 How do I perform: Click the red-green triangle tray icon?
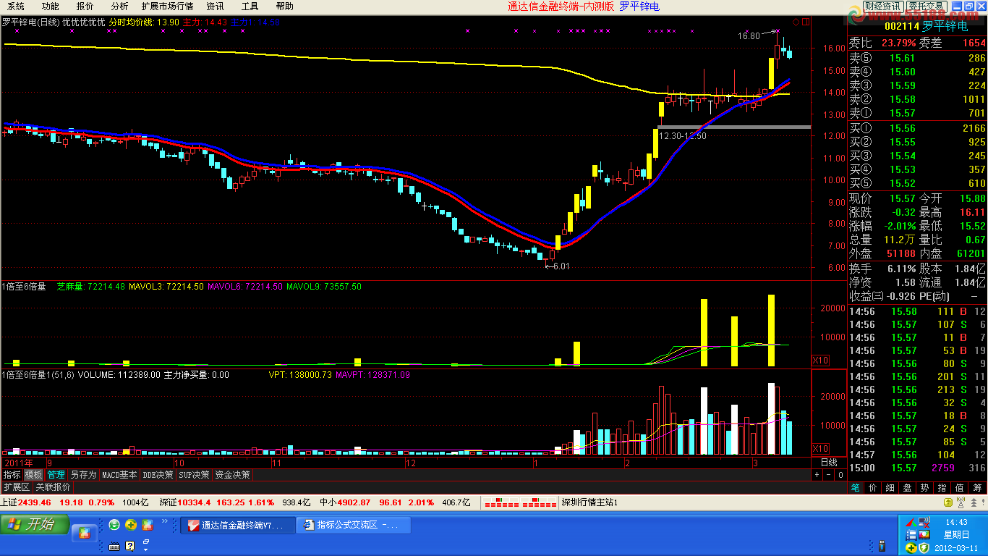tap(911, 522)
